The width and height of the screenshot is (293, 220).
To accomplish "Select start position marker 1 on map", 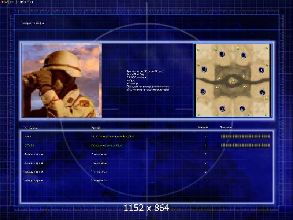I will click(x=261, y=70).
